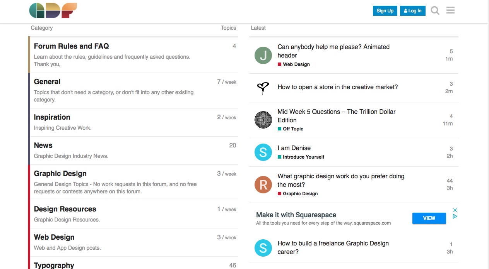Open topic 'I am Denise'
The width and height of the screenshot is (489, 269).
[294, 148]
